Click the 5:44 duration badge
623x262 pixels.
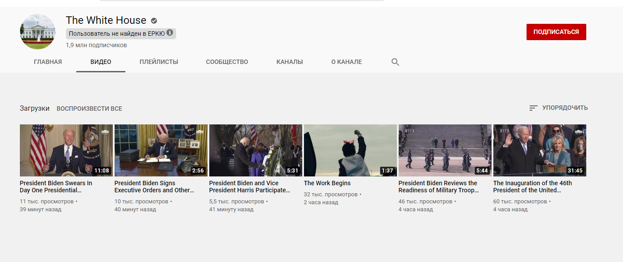482,171
